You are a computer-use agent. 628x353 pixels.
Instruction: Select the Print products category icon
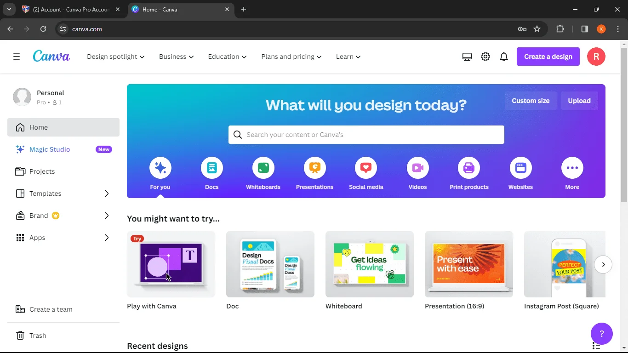tap(469, 168)
